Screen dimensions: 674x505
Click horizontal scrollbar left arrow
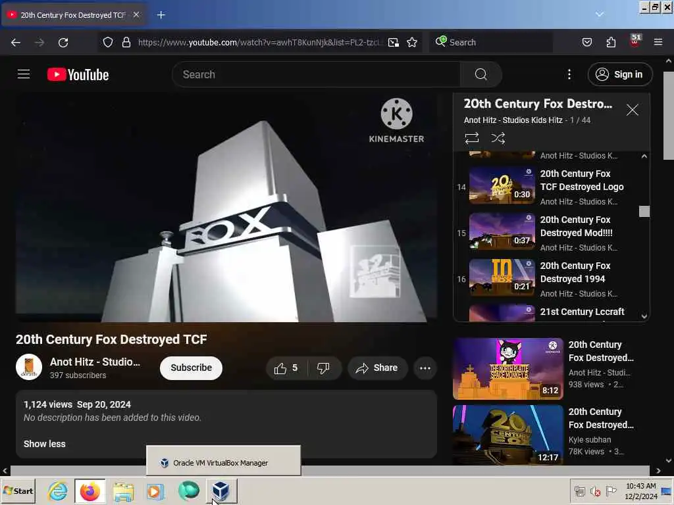click(5, 471)
